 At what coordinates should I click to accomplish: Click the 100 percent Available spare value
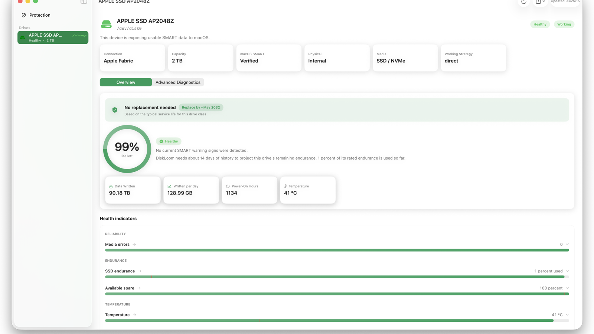551,288
